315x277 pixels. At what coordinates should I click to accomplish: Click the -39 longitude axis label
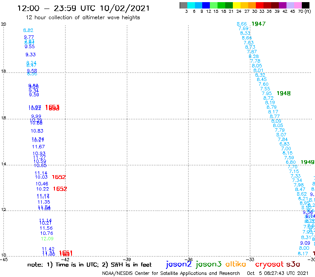[x=127, y=260]
